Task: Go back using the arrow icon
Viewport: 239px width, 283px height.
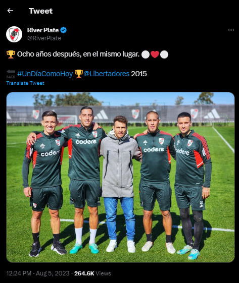Action: pyautogui.click(x=10, y=11)
